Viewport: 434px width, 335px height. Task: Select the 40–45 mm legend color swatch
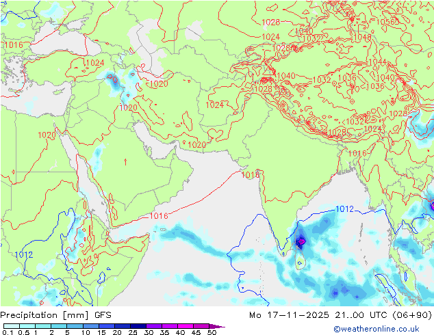[x=186, y=326]
